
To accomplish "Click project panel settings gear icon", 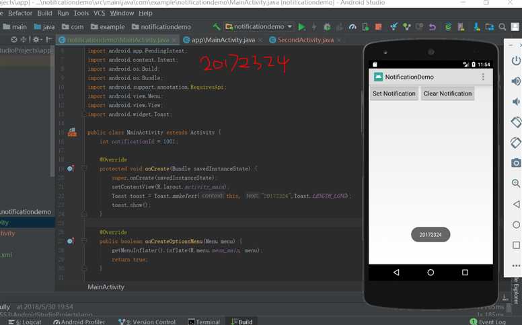I will click(x=36, y=40).
